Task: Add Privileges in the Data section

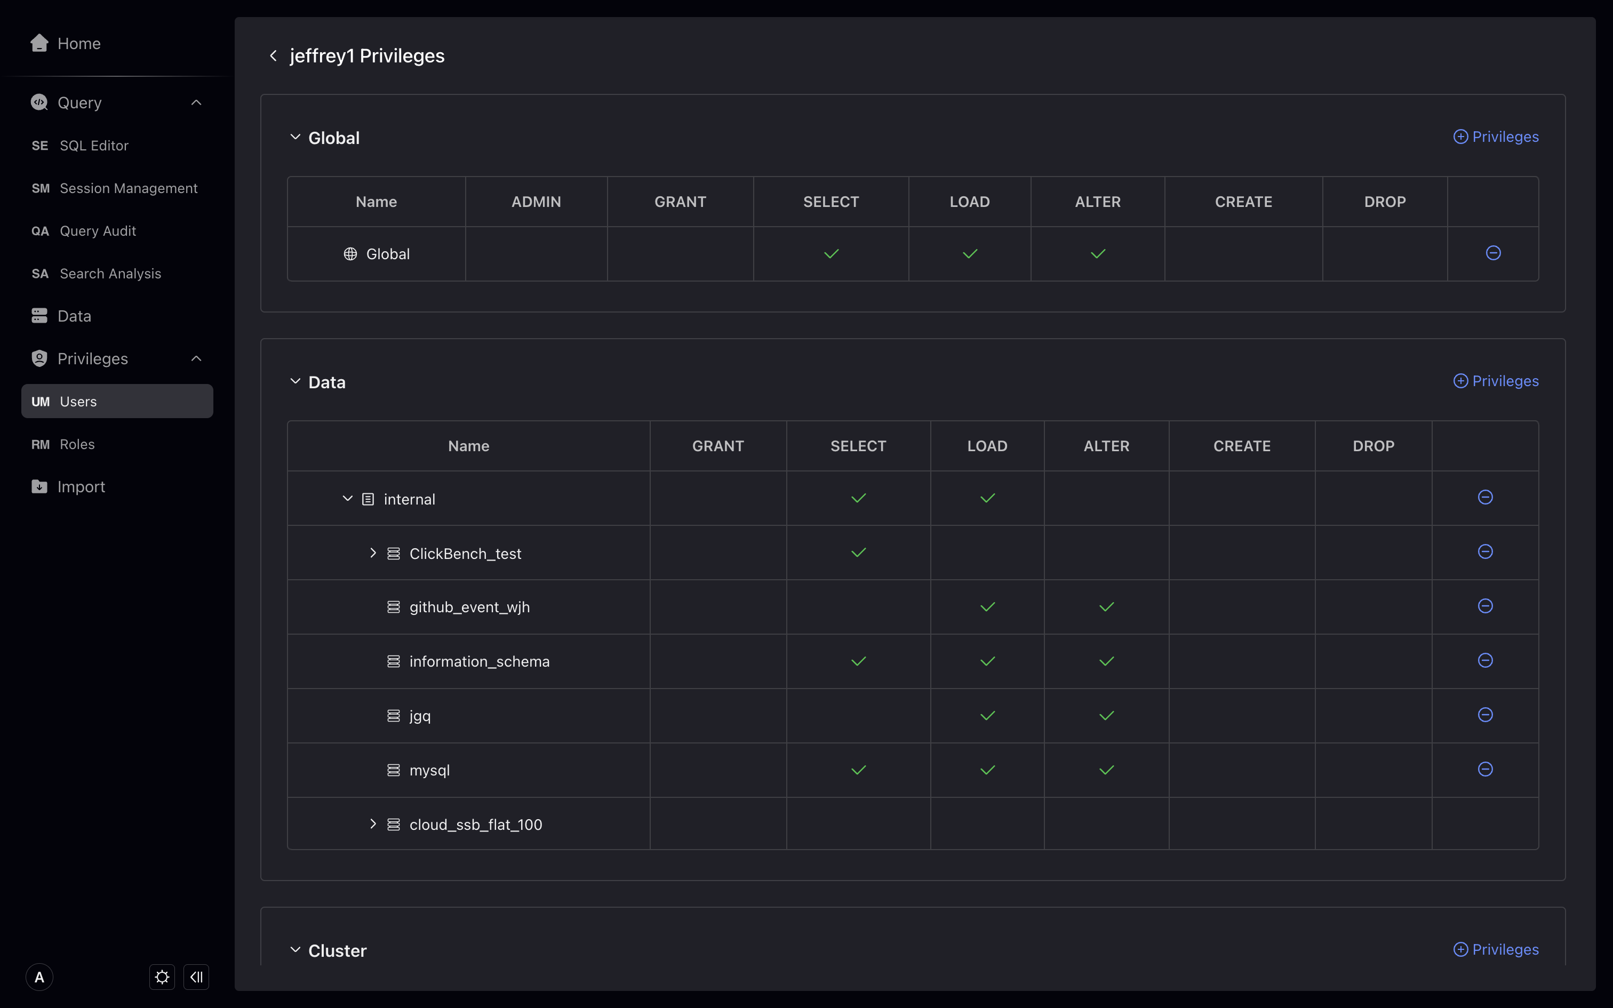Action: [x=1496, y=381]
